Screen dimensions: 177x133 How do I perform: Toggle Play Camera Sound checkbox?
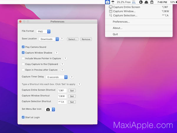click(23, 47)
